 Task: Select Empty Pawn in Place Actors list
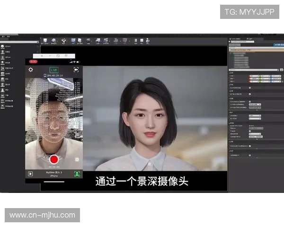tap(6, 57)
